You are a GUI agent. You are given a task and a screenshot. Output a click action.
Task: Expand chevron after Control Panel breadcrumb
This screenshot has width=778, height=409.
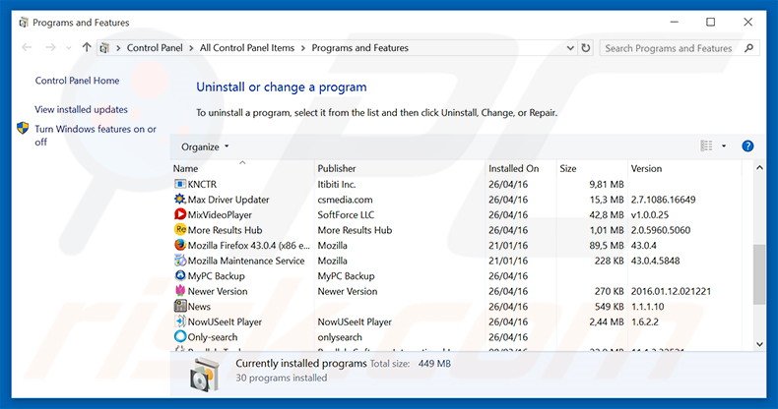tap(191, 48)
